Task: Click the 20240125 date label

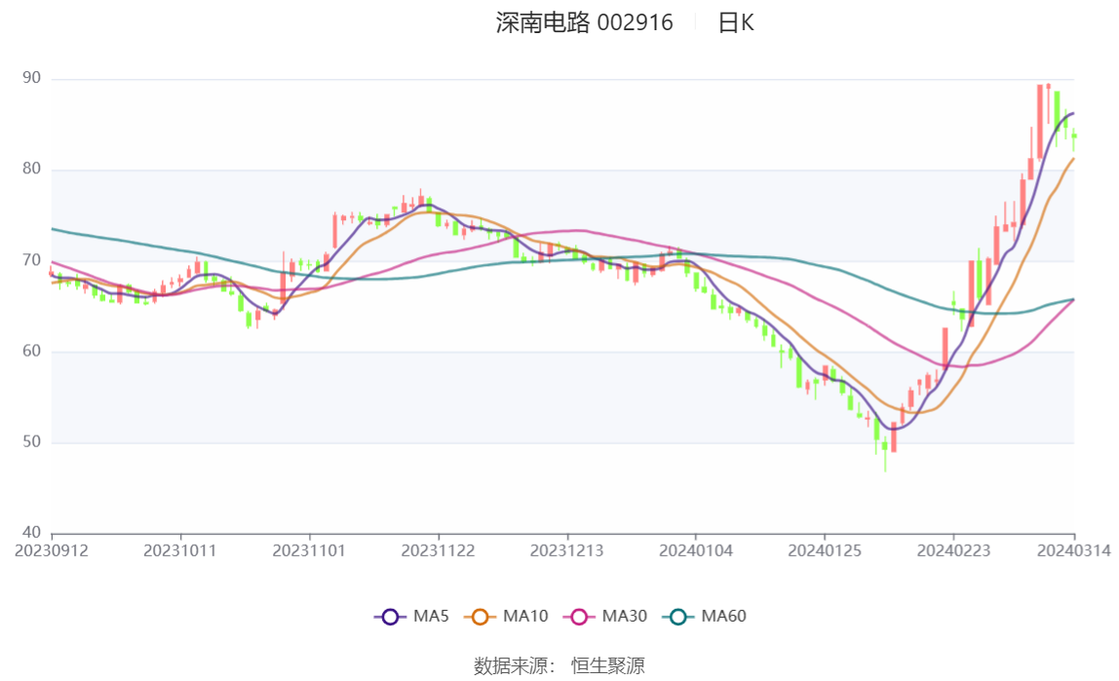Action: pyautogui.click(x=824, y=551)
